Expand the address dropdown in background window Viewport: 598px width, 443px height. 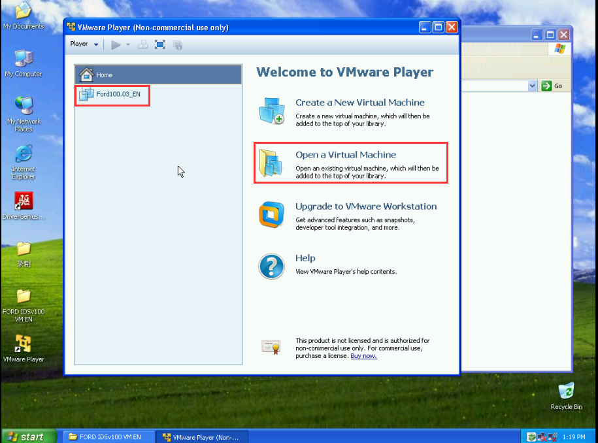click(x=533, y=86)
